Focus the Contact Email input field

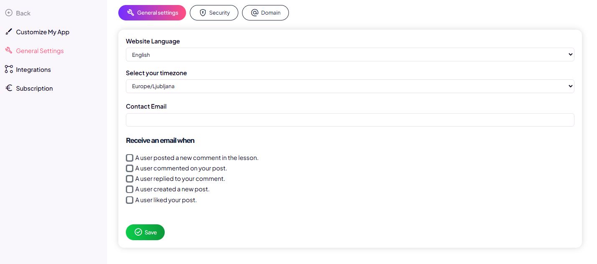pyautogui.click(x=350, y=120)
